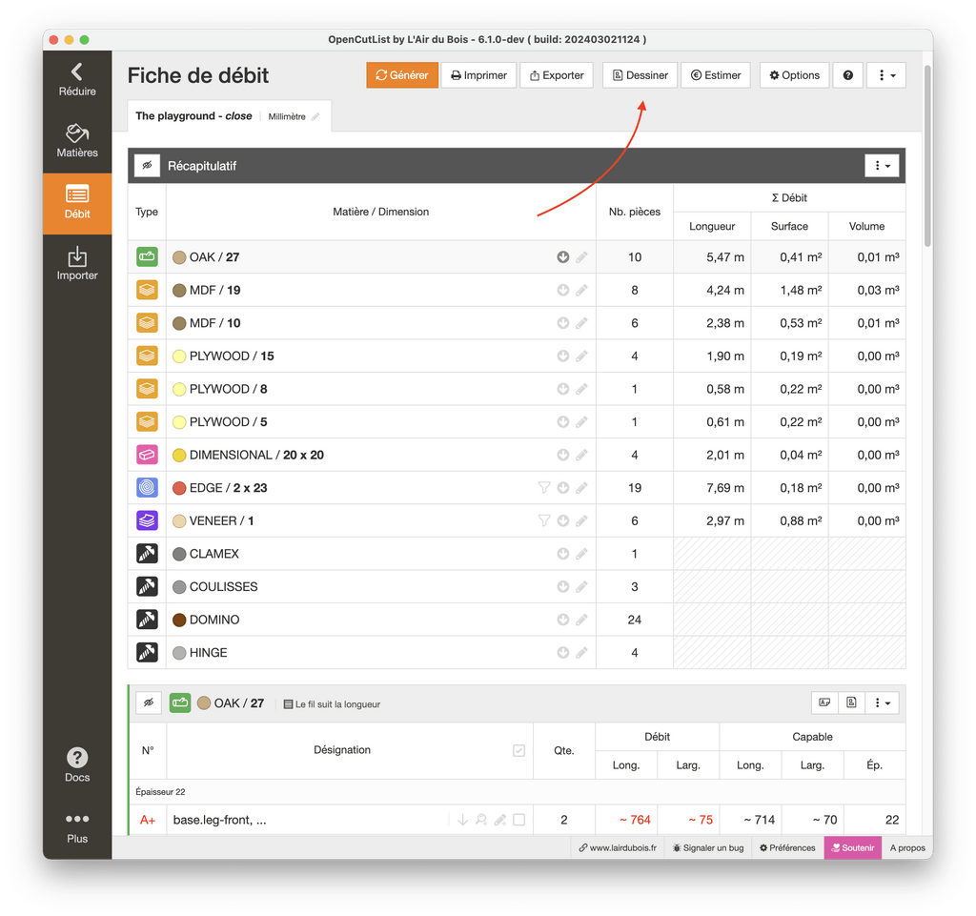Viewport: 976px width, 916px height.
Task: Switch to The playground - close tab
Action: click(193, 115)
